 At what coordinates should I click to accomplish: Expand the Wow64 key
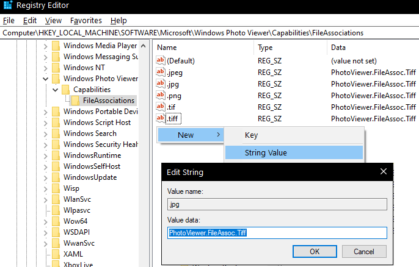click(45, 221)
